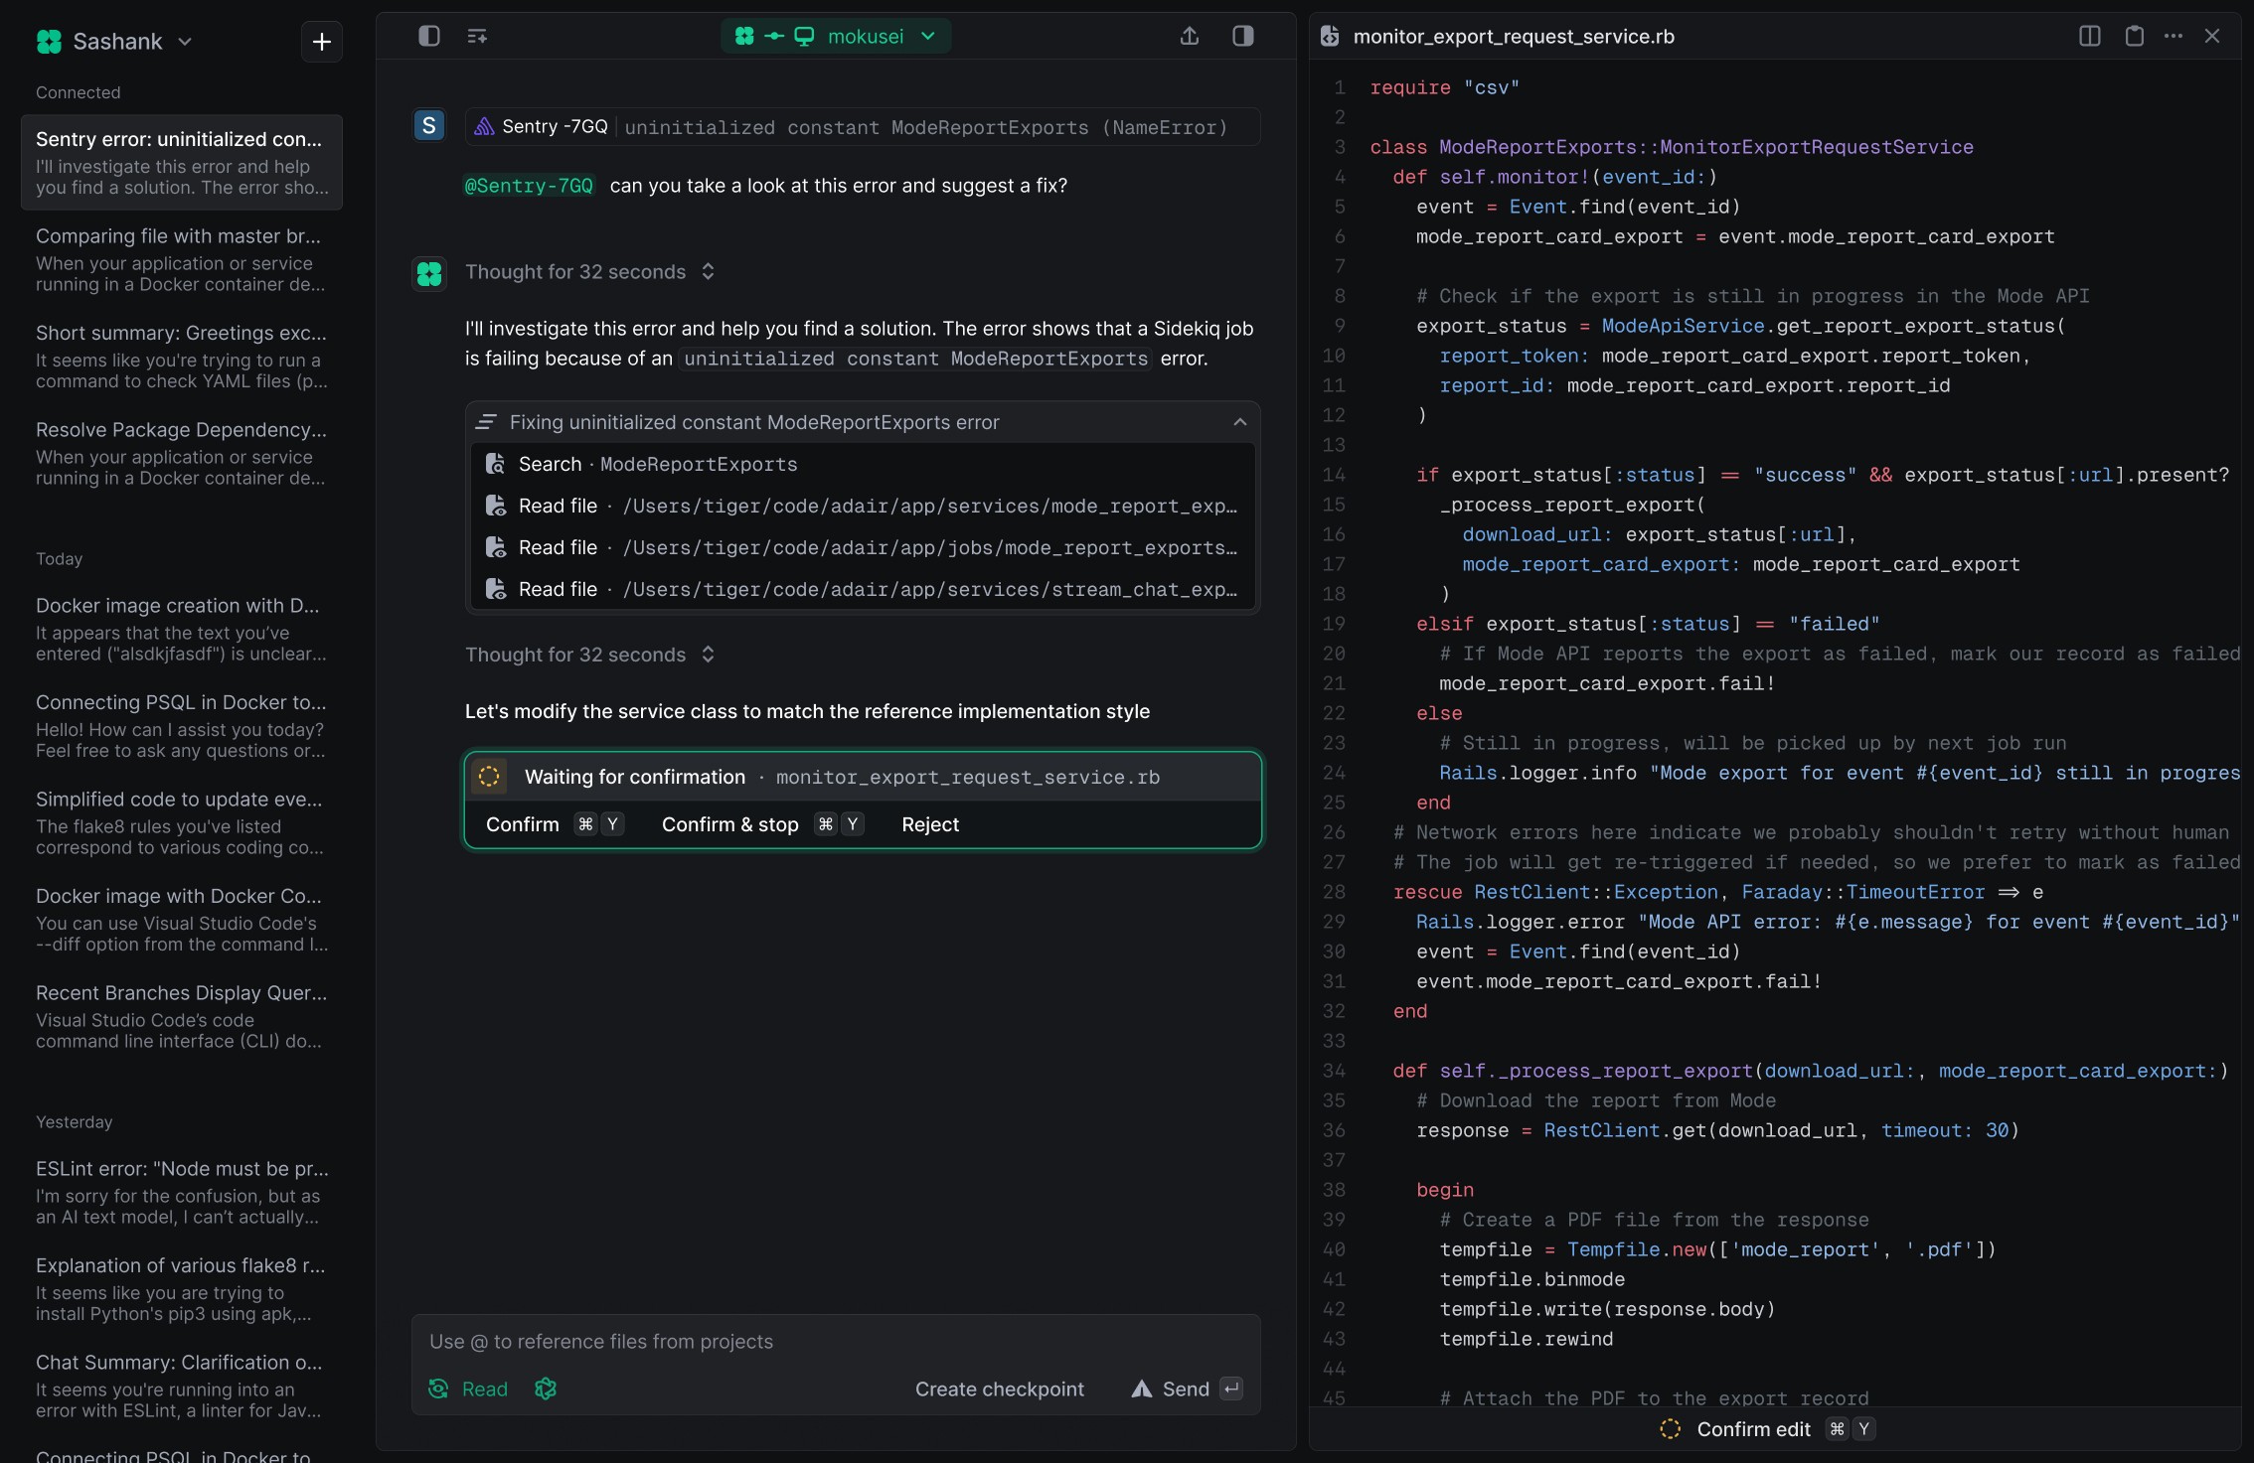Click the model settings clover icon
This screenshot has width=2254, height=1463.
(x=546, y=1389)
